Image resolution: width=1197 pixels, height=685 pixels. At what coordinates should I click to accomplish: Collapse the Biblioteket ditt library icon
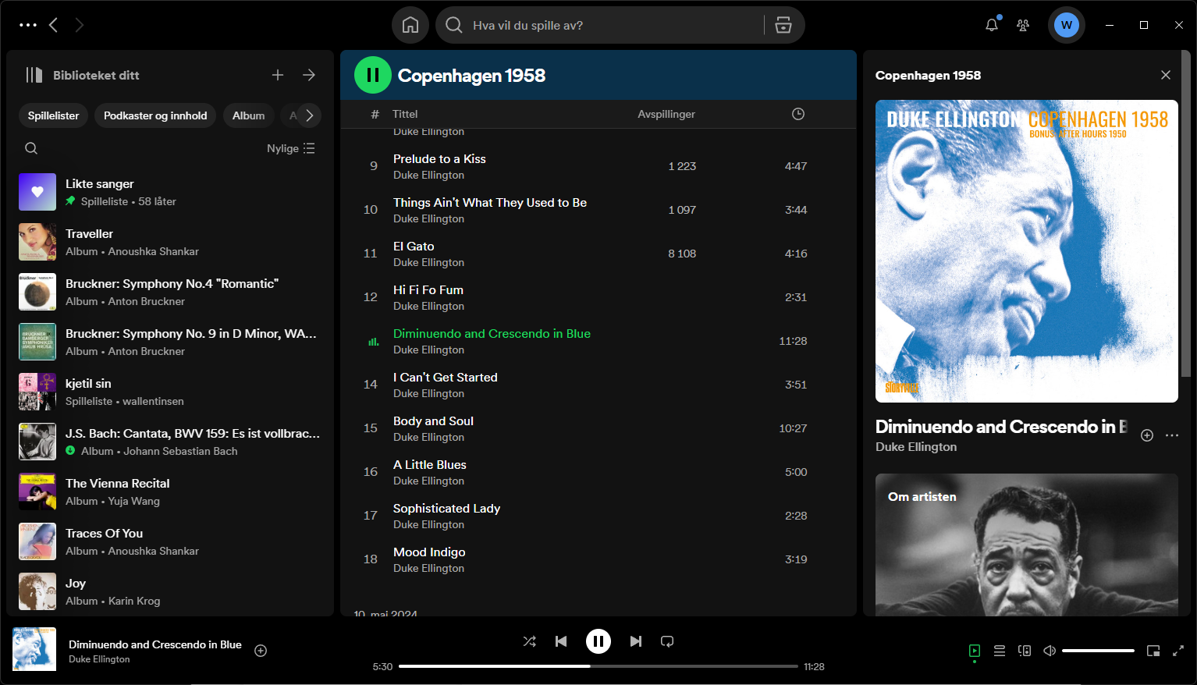34,75
